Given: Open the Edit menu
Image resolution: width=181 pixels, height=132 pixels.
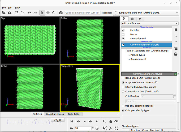Looking at the screenshot, I should point(10,8).
